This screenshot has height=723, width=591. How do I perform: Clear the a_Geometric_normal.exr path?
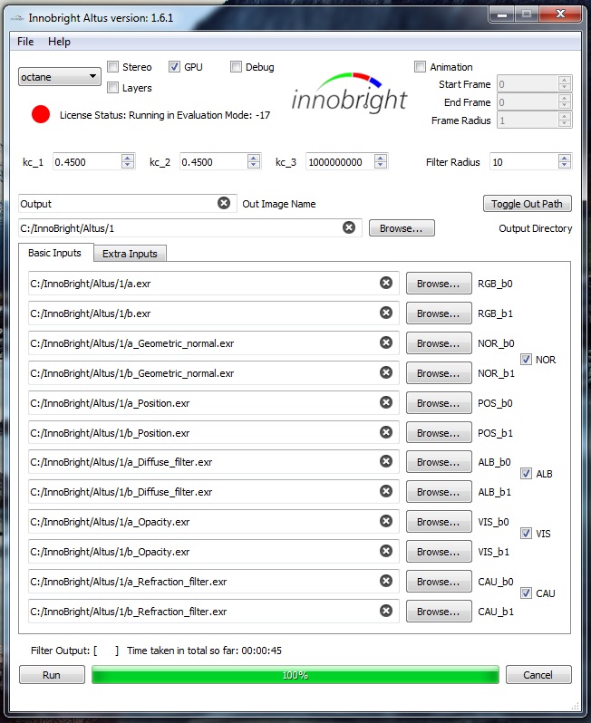click(x=386, y=342)
